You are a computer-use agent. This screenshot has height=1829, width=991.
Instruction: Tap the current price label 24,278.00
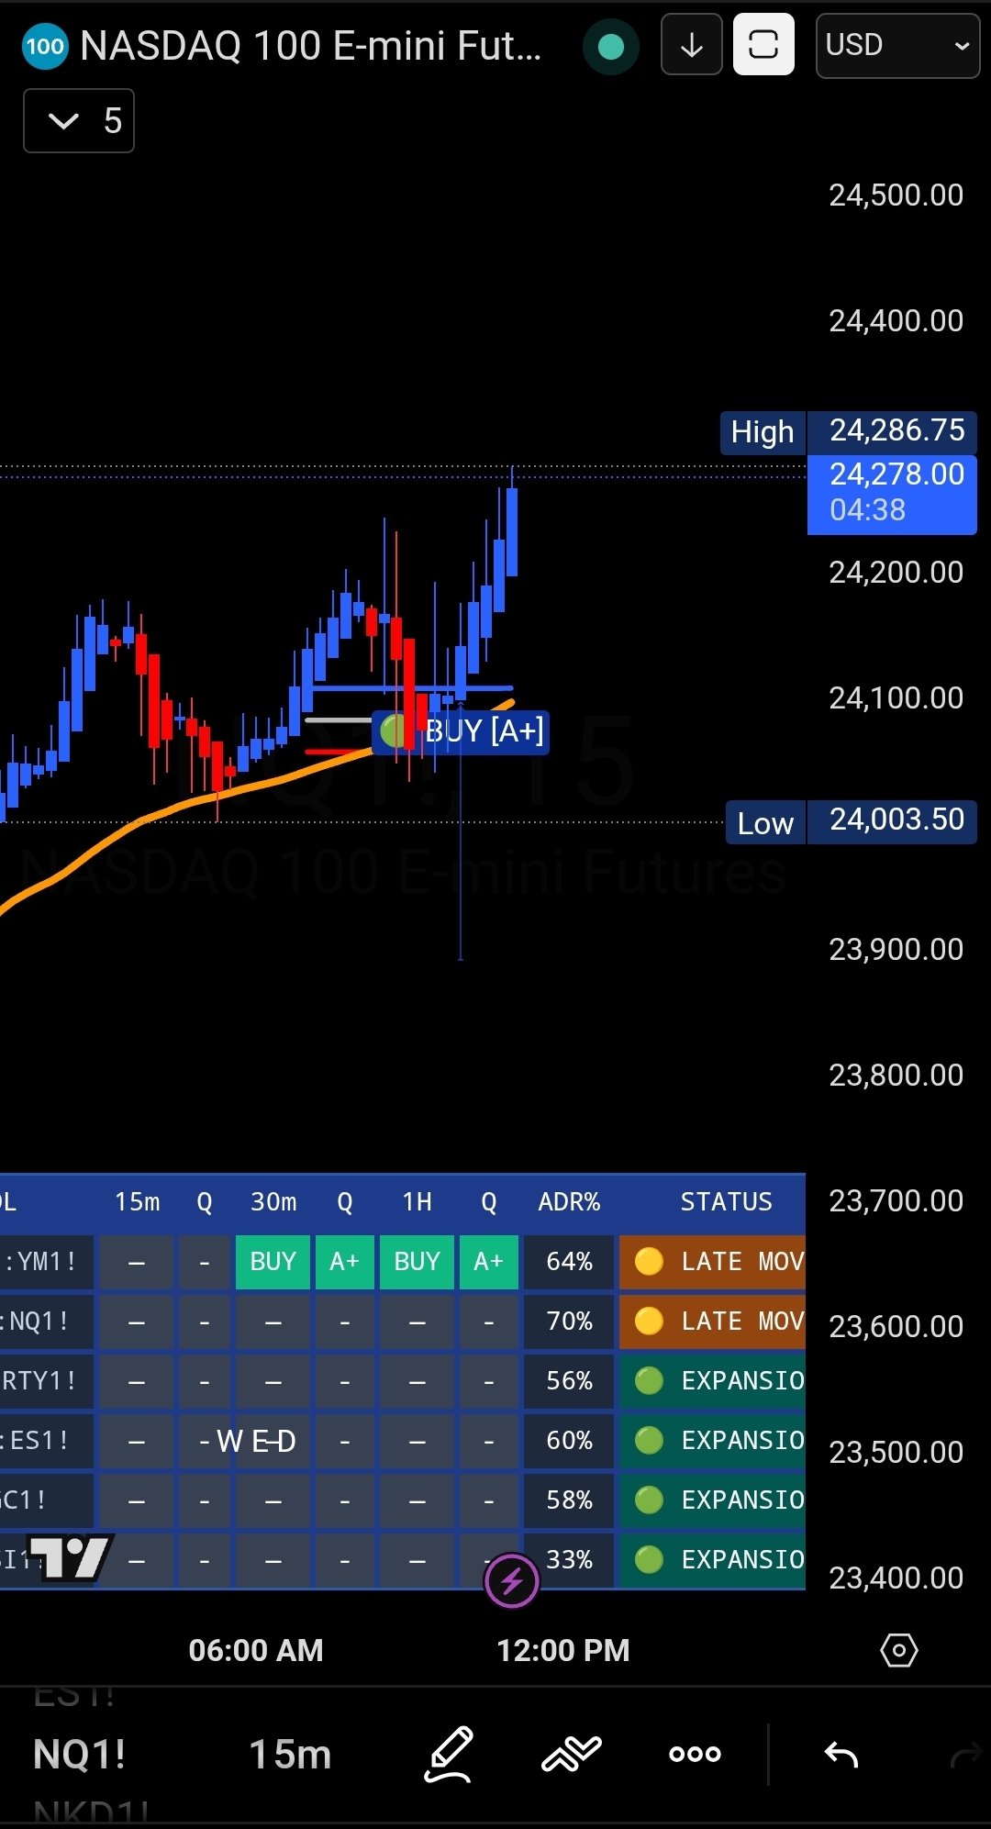pyautogui.click(x=892, y=494)
